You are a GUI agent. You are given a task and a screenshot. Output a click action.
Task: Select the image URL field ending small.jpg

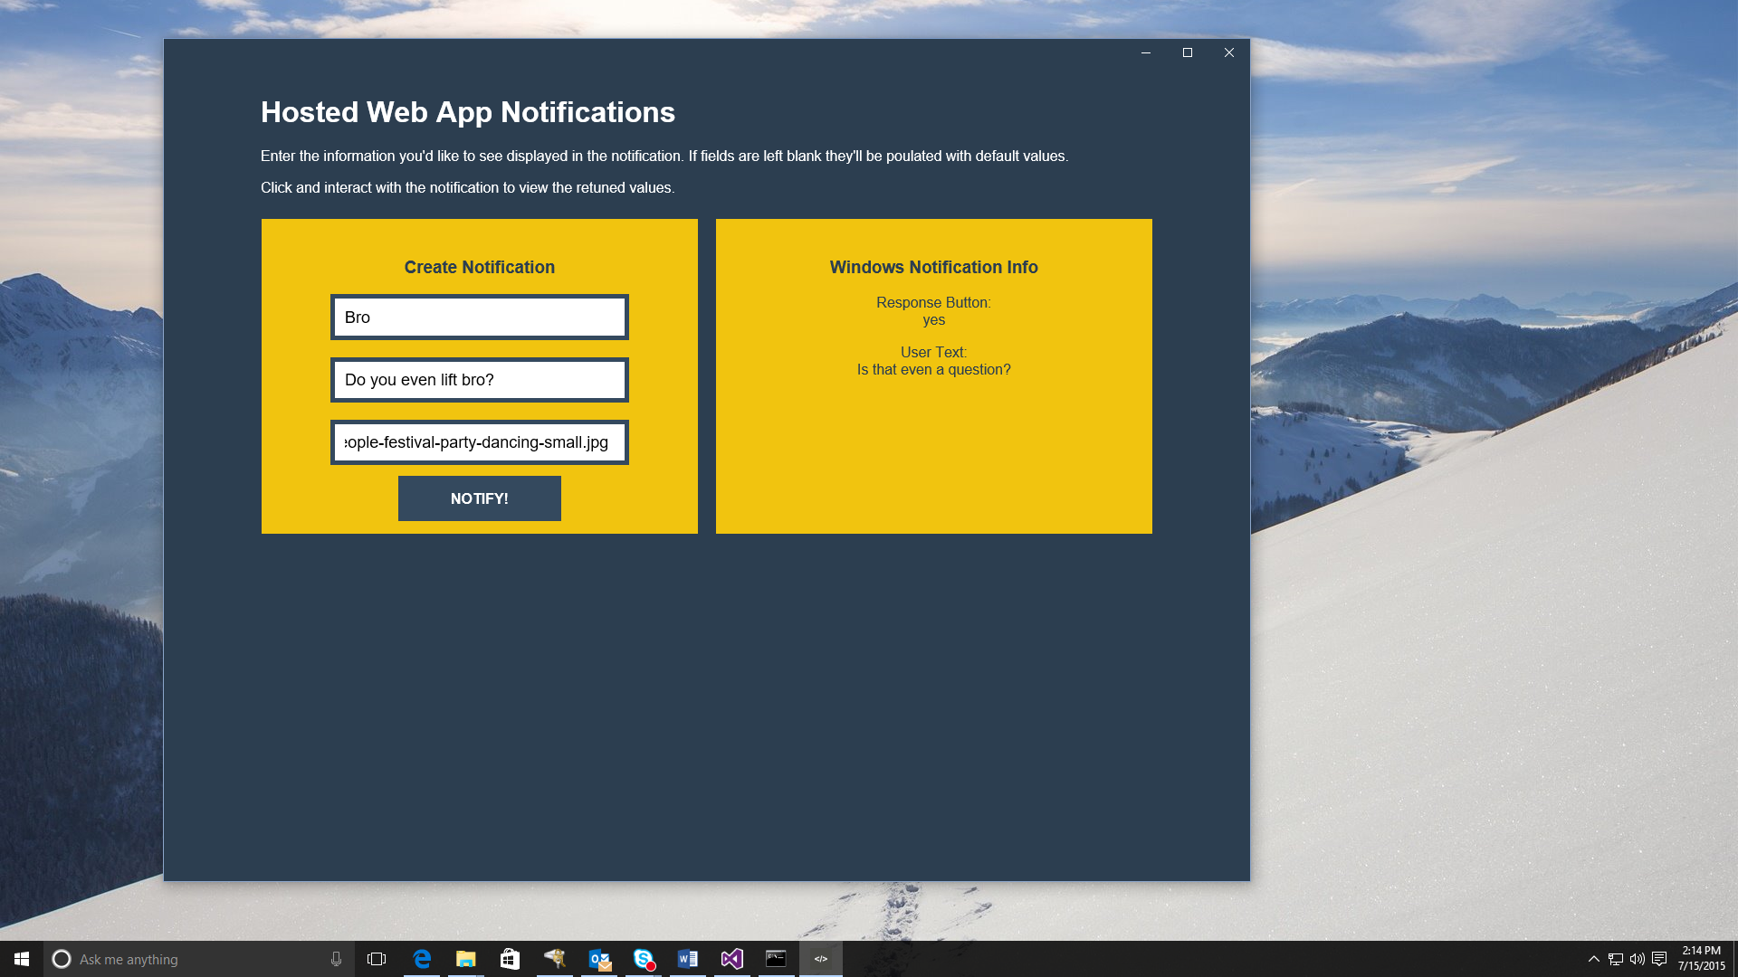point(479,442)
